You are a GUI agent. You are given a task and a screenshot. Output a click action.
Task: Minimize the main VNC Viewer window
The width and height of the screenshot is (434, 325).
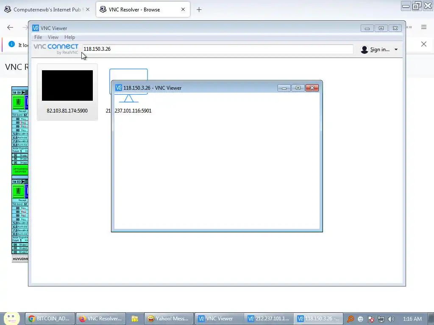pos(367,28)
